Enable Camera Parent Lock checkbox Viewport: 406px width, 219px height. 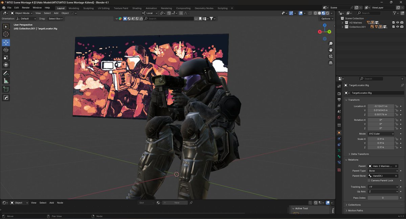coord(369,180)
